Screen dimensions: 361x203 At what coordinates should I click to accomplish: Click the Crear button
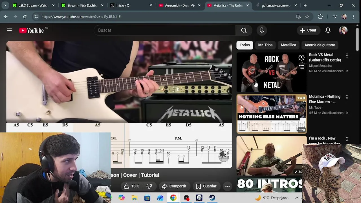(x=308, y=30)
